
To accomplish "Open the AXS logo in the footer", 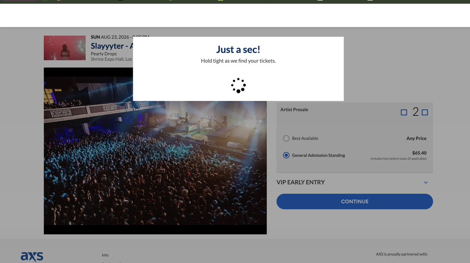I will pyautogui.click(x=32, y=256).
